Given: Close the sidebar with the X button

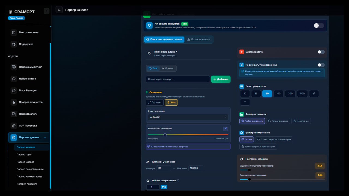Looking at the screenshot, I should [47, 11].
